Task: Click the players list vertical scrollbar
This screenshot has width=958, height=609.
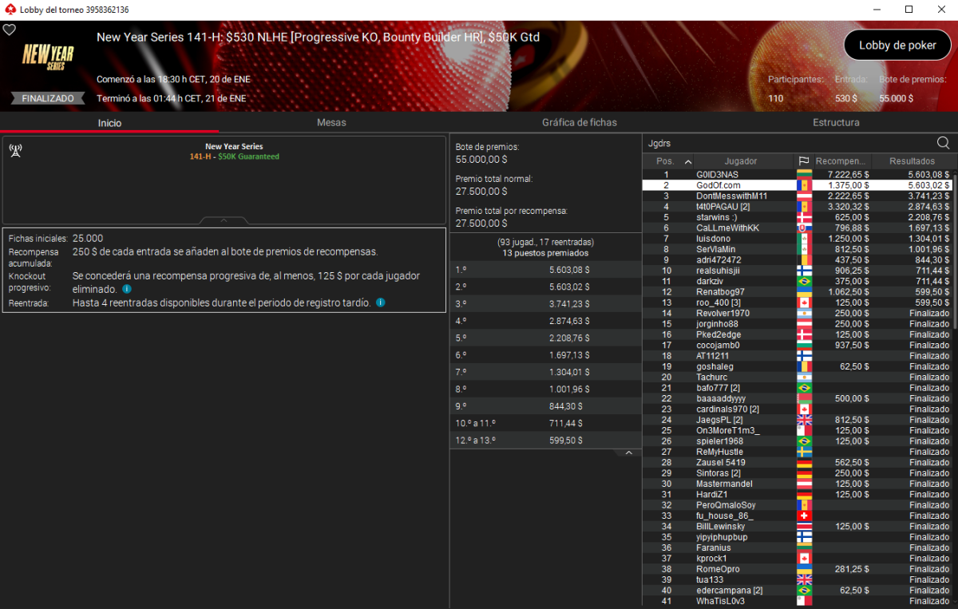Action: pos(955,247)
